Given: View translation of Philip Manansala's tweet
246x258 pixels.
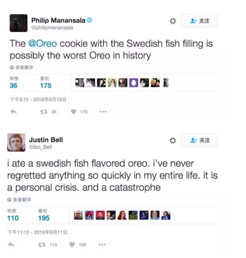Looking at the screenshot, I should click(x=22, y=67).
